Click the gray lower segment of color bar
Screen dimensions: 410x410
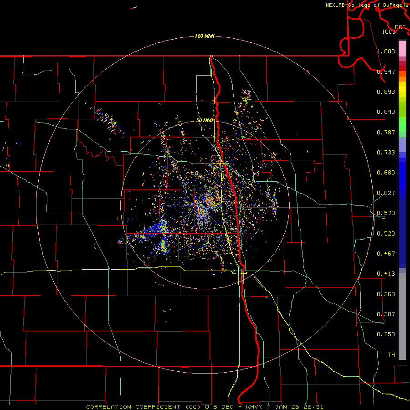coord(402,317)
